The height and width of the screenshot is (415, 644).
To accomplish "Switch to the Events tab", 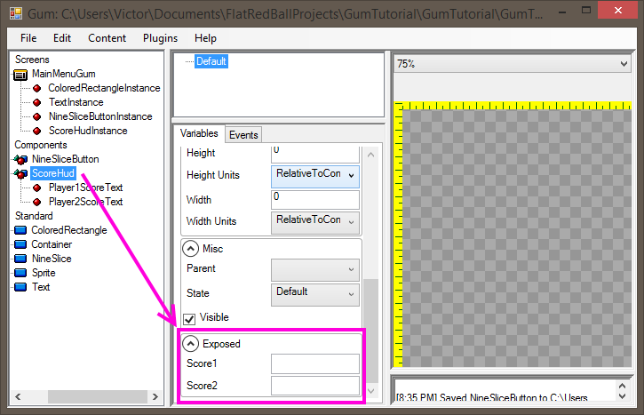I will (x=242, y=135).
